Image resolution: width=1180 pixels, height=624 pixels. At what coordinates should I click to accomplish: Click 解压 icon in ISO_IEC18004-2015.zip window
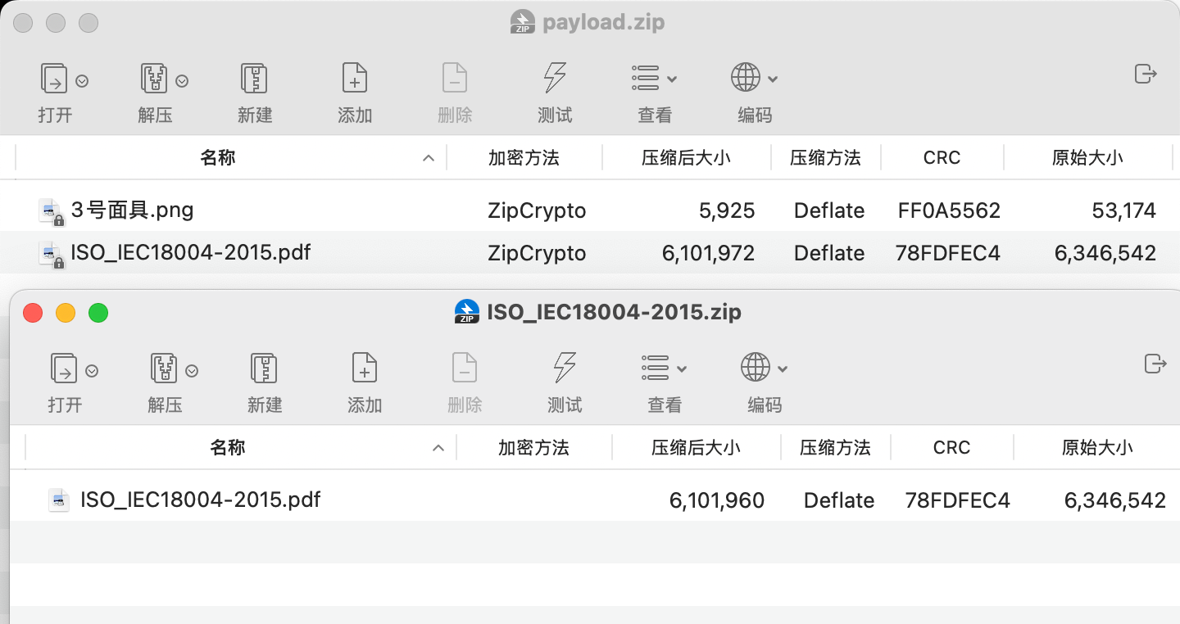pyautogui.click(x=164, y=369)
